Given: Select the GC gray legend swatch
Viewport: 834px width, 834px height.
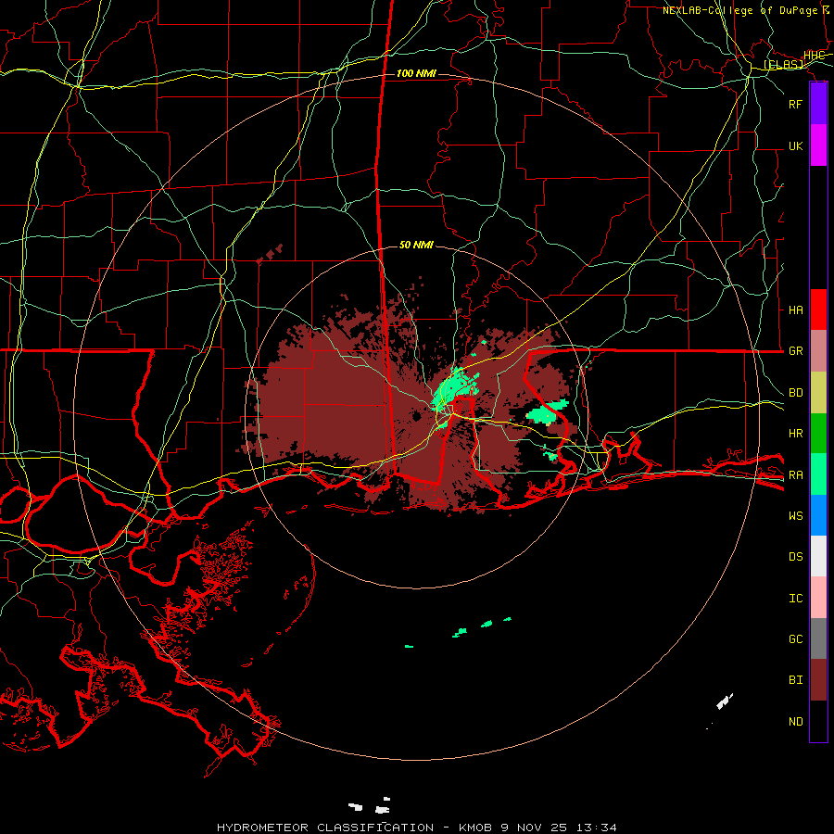Looking at the screenshot, I should pos(818,638).
